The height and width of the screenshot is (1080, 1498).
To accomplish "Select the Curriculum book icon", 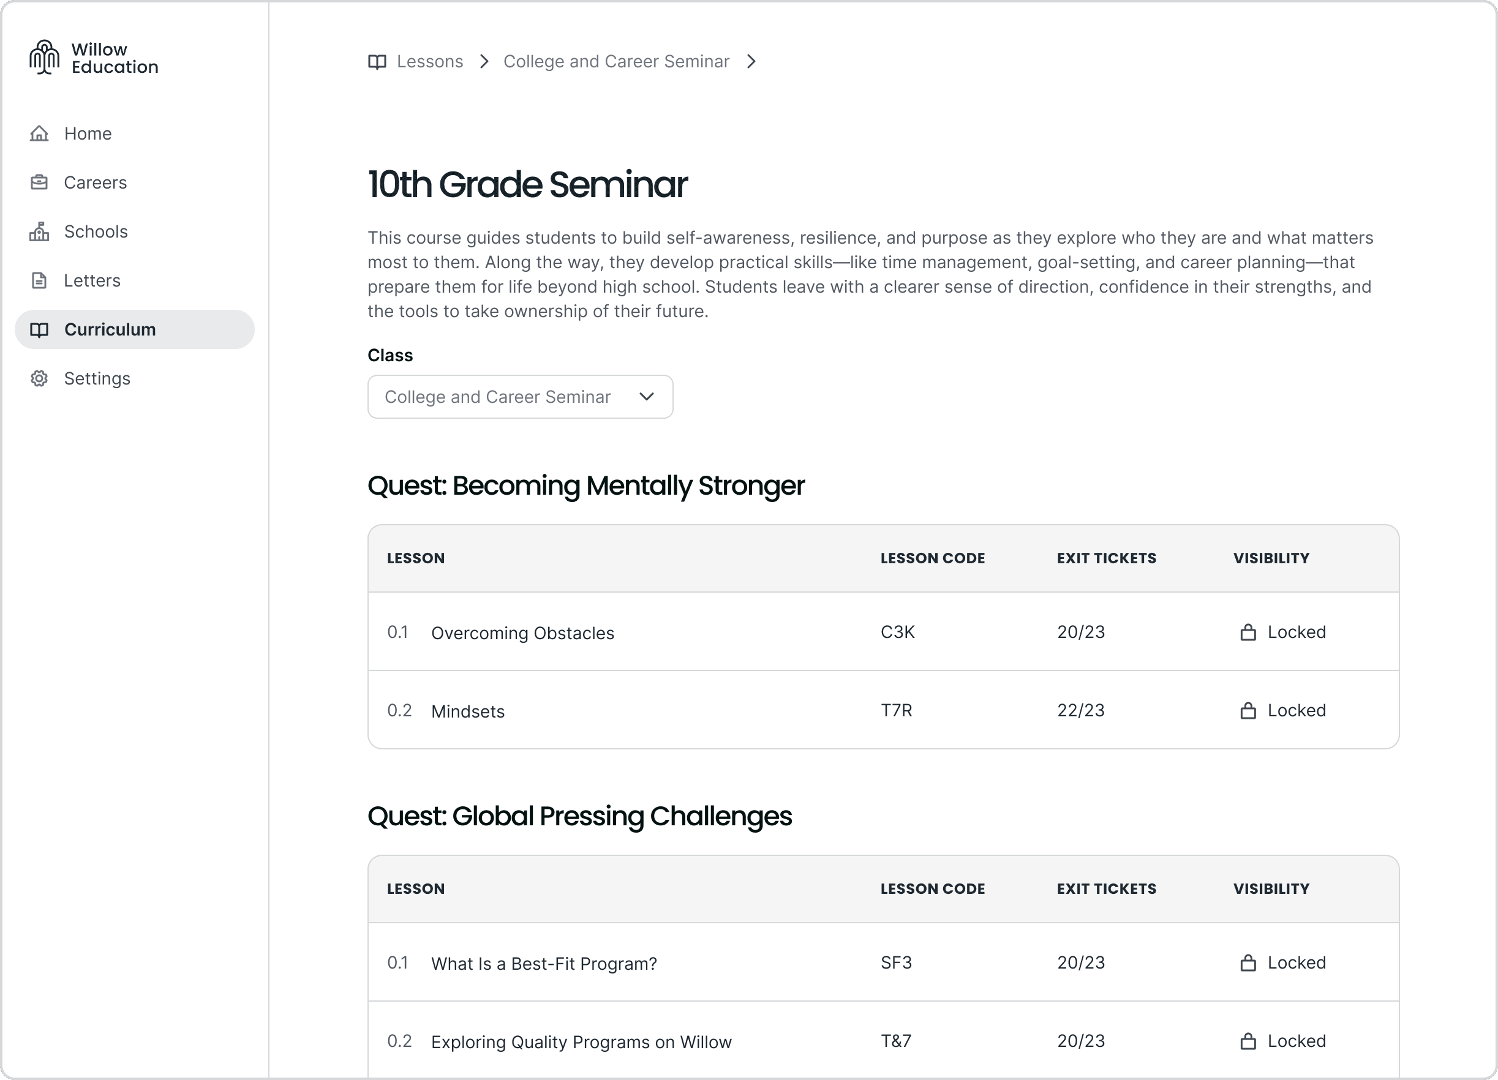I will tap(40, 329).
